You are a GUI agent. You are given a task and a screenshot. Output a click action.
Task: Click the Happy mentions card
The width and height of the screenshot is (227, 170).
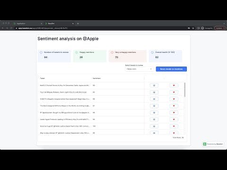(x=90, y=56)
